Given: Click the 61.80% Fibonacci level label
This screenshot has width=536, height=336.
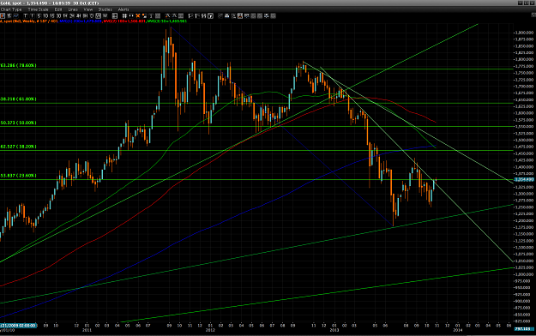Looking at the screenshot, I should click(18, 99).
